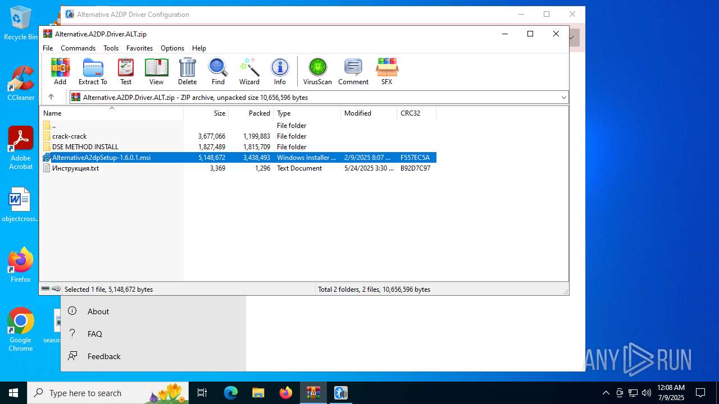
Task: Open Microsoft Edge from the taskbar
Action: (231, 393)
